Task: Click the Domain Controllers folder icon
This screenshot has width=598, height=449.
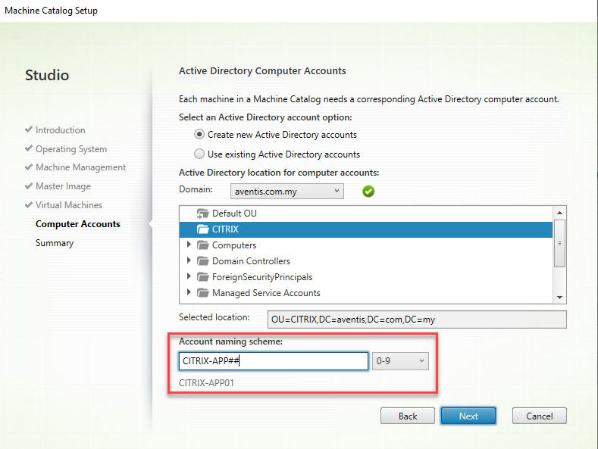Action: [202, 261]
